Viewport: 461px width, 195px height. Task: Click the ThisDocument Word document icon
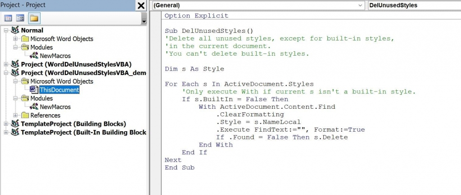click(x=34, y=90)
